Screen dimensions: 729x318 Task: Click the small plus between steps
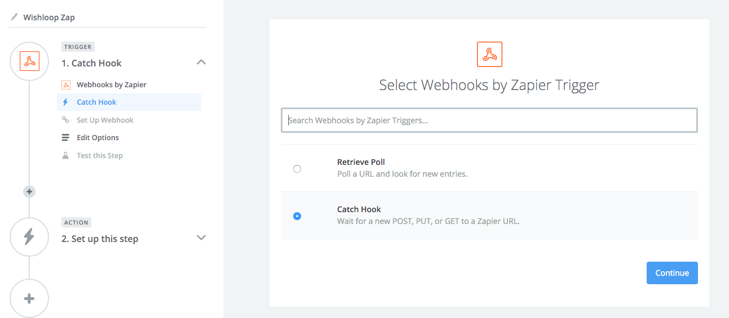point(29,191)
